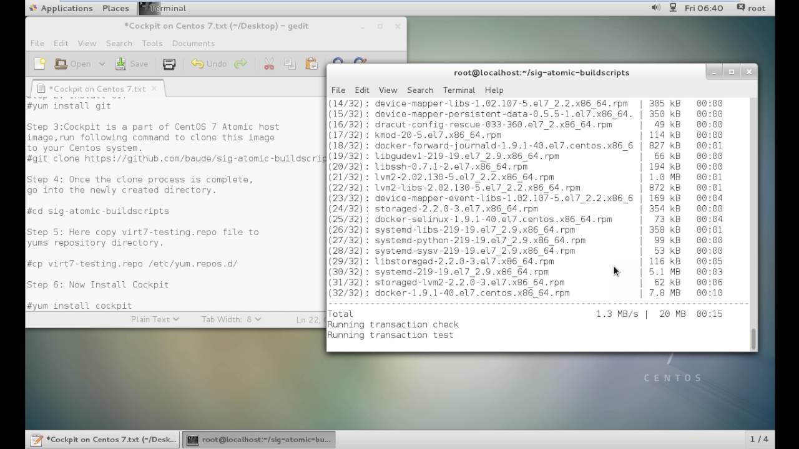The image size is (799, 449).
Task: Copy the selection using gedit's copy icon
Action: (x=290, y=64)
